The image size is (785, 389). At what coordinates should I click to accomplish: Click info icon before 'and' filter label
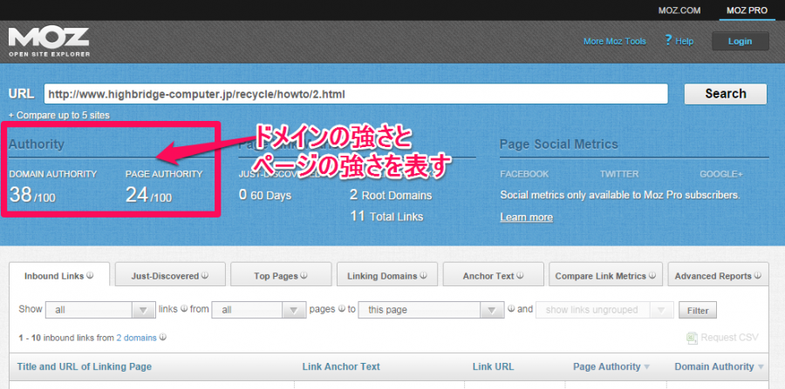(x=510, y=309)
